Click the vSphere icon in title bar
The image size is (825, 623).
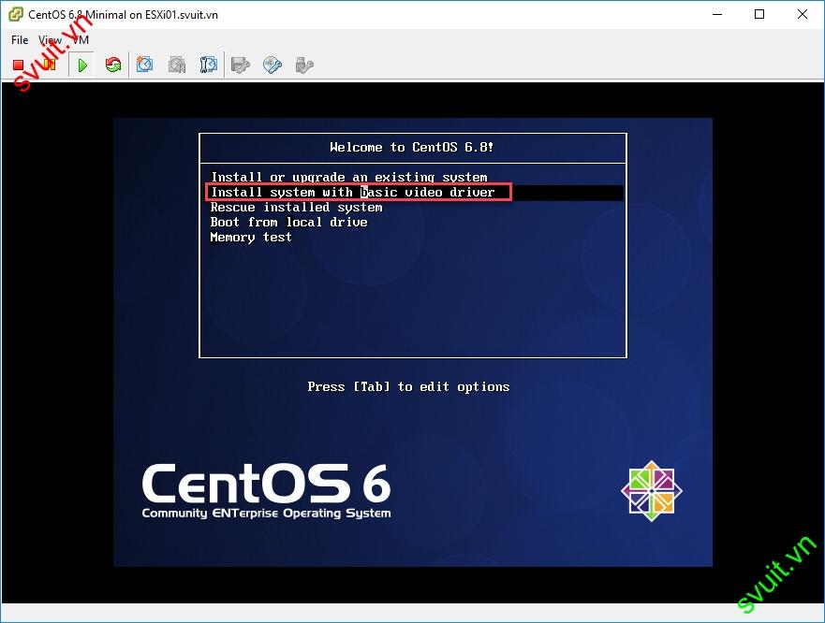coord(16,14)
